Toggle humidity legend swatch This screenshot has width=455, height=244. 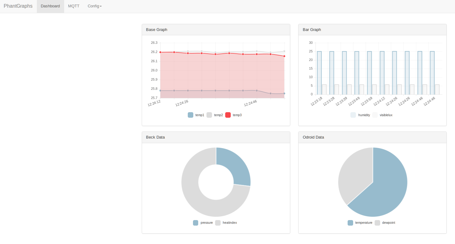353,115
